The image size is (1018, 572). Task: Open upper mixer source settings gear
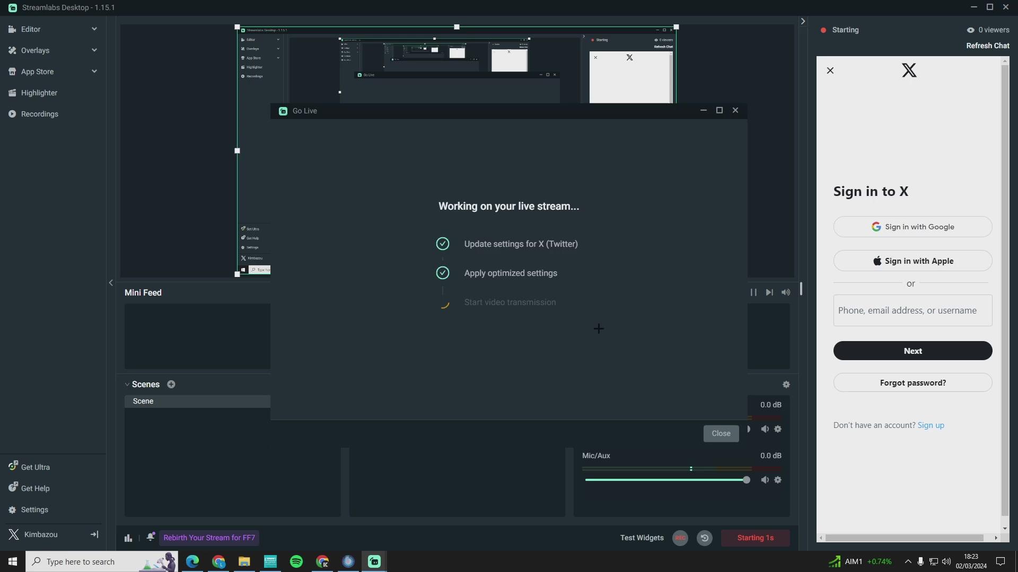(x=778, y=429)
